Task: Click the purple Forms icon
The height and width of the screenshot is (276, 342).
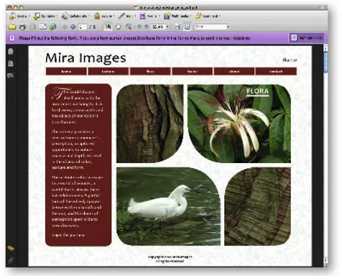Action: tap(142, 16)
